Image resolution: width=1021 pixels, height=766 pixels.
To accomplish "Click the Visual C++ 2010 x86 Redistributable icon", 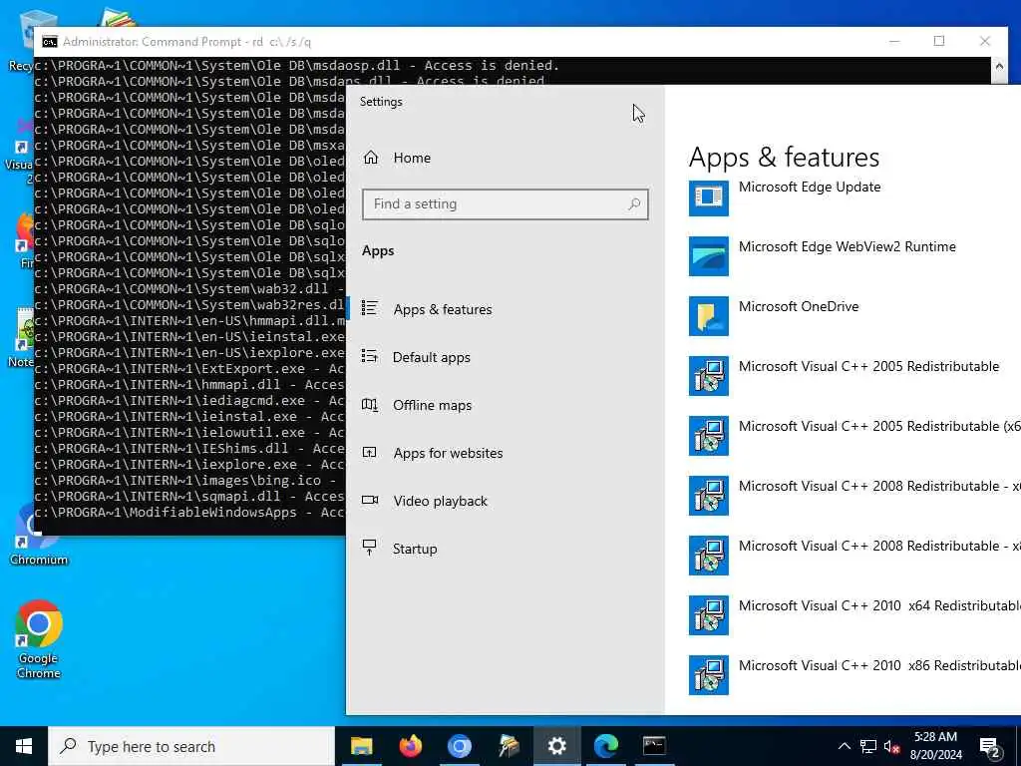I will (709, 676).
